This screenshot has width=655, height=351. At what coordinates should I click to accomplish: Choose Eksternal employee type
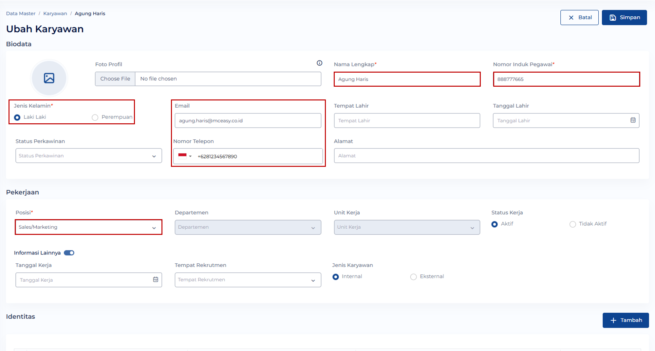tap(413, 277)
